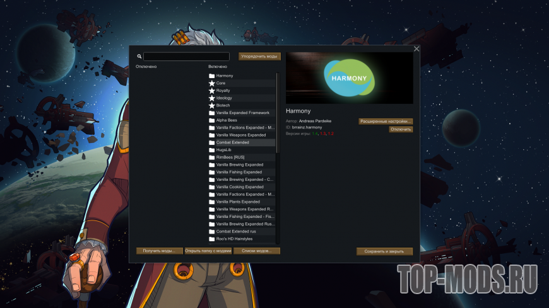Click the magnifying glass search icon
Screen dimensions: 549x308
[x=139, y=57]
